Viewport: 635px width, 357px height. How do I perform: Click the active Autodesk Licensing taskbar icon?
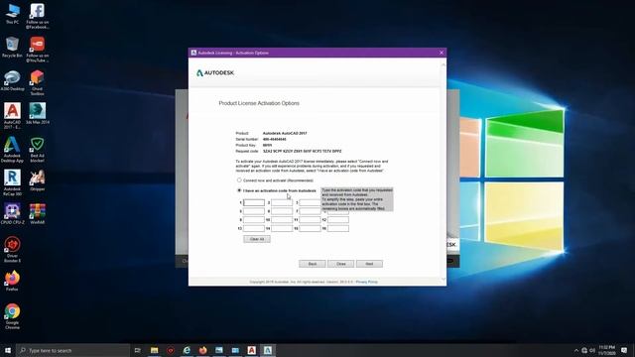[268, 350]
